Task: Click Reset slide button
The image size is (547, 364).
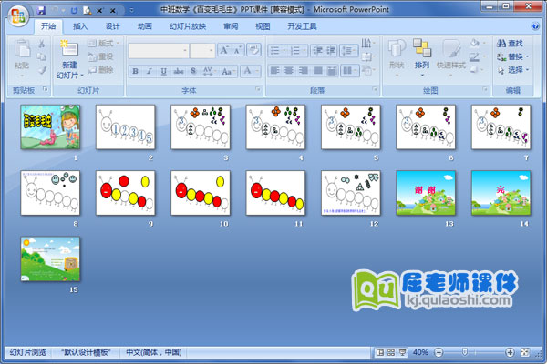Action: pos(100,56)
